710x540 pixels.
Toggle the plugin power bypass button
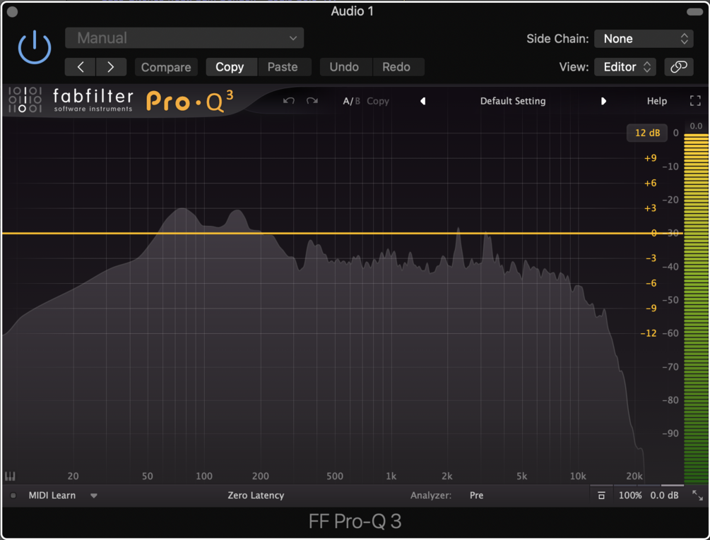[35, 47]
